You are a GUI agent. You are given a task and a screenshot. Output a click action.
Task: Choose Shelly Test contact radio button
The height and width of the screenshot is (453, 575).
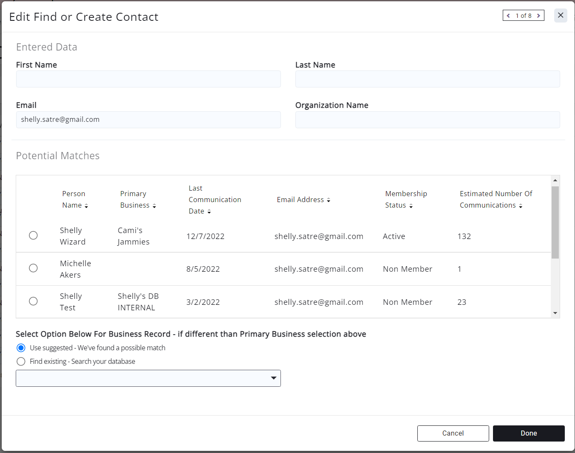33,301
